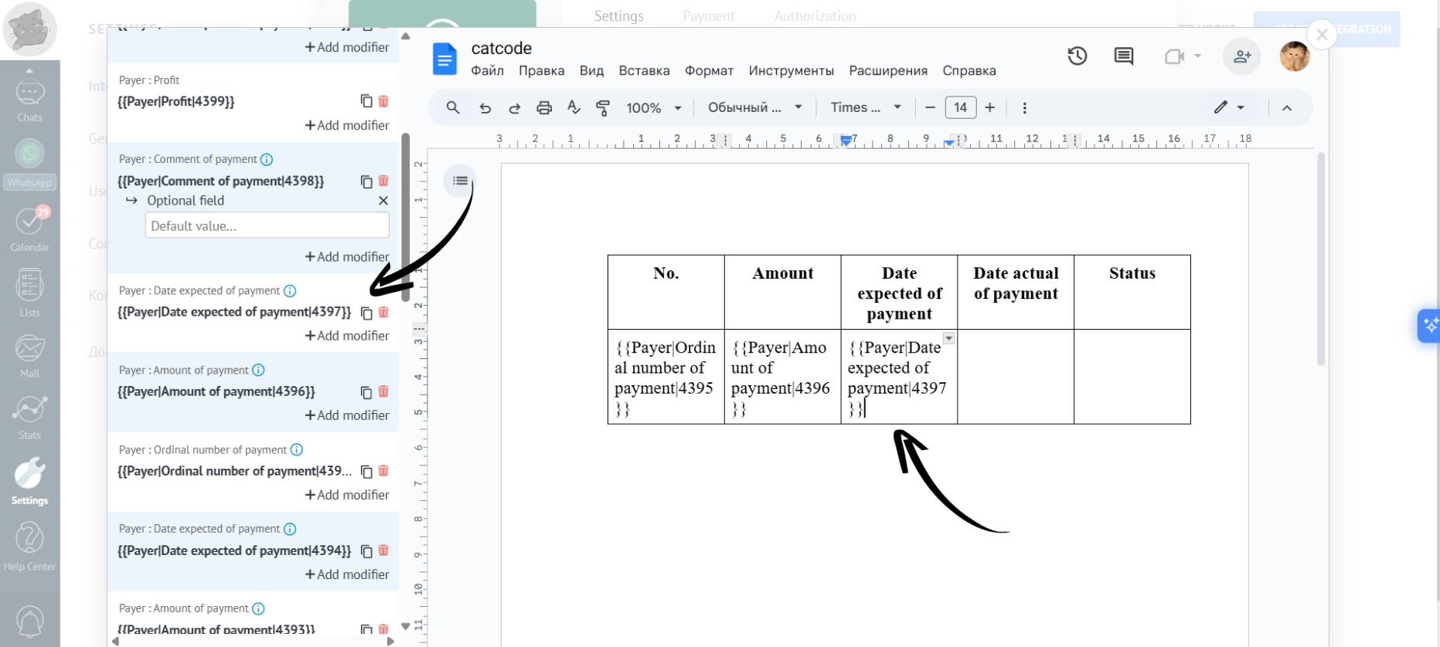Screen dimensions: 1440x647
Task: Open the paragraph style dropdown Обычный
Action: point(754,108)
